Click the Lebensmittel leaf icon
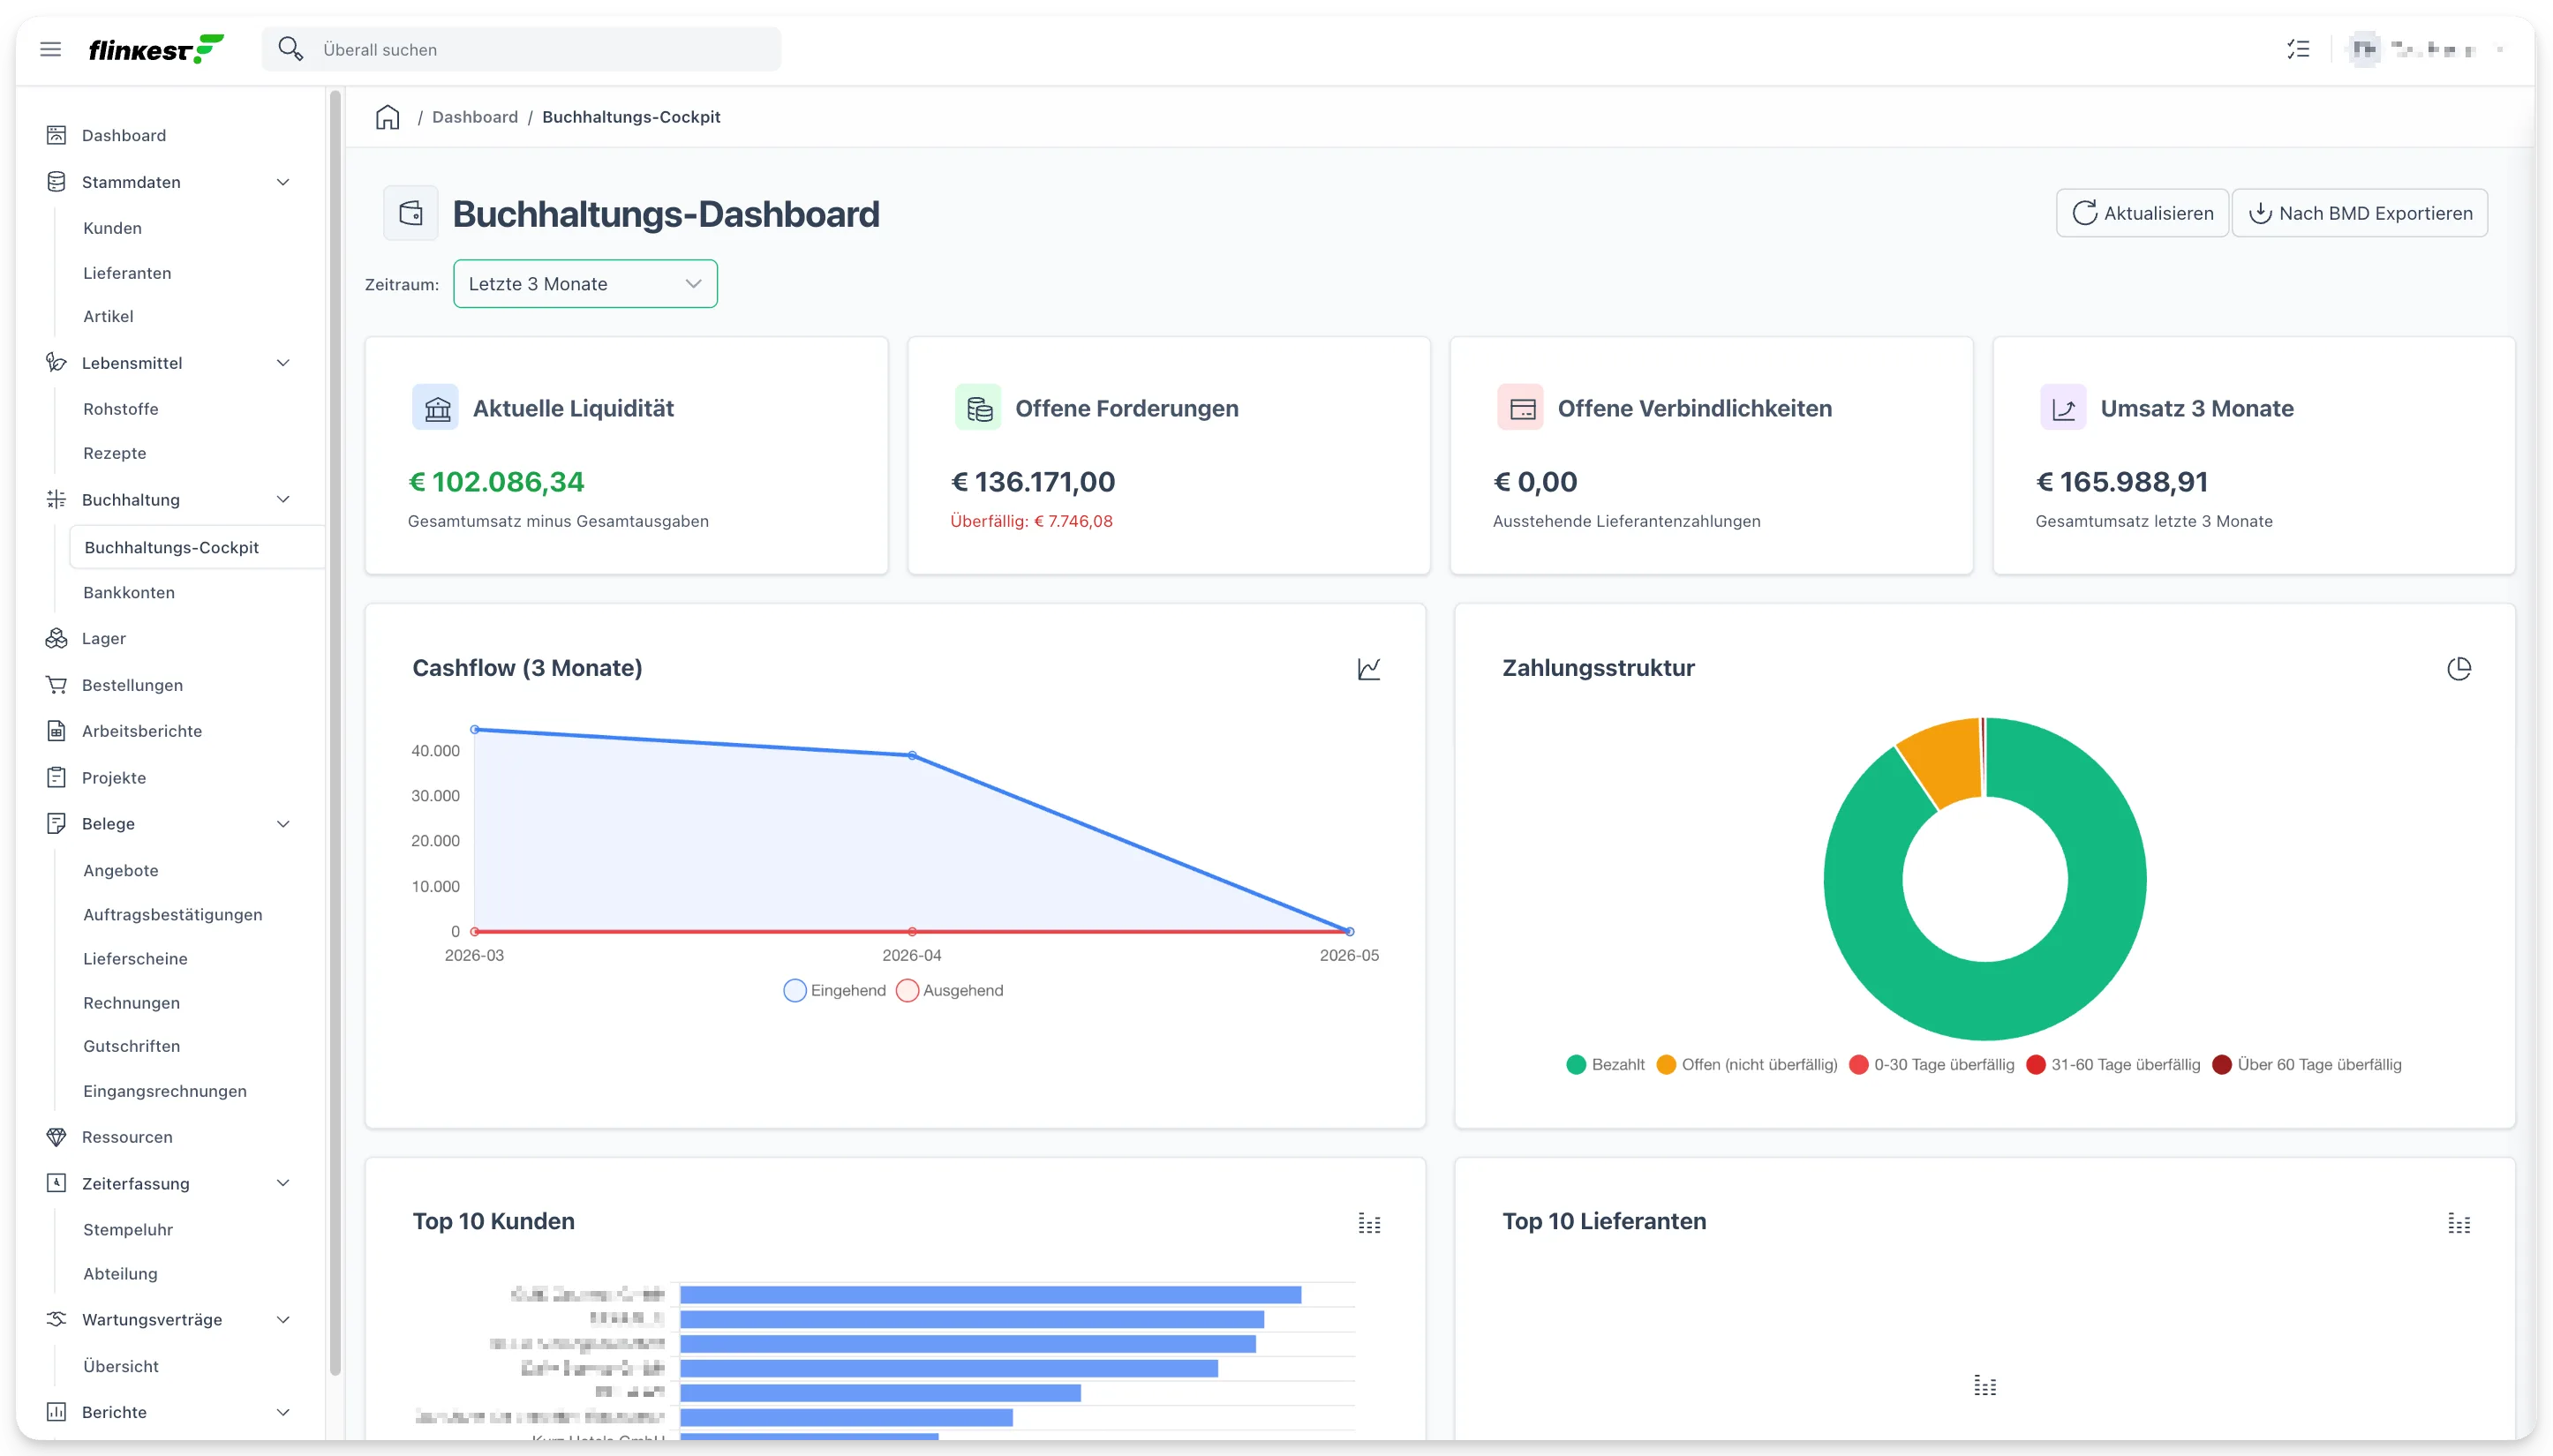 click(56, 362)
